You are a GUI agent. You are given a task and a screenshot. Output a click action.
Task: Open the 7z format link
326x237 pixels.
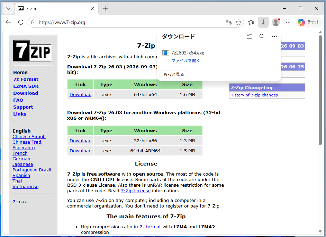point(150,227)
